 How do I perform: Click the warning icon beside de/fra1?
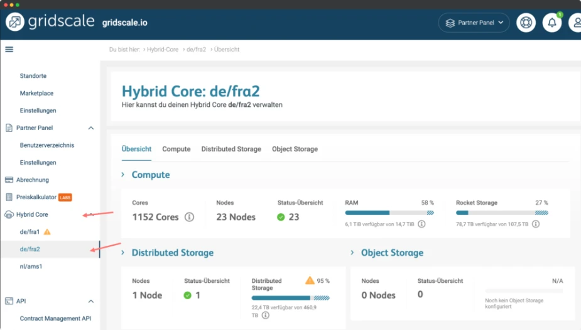click(x=47, y=232)
